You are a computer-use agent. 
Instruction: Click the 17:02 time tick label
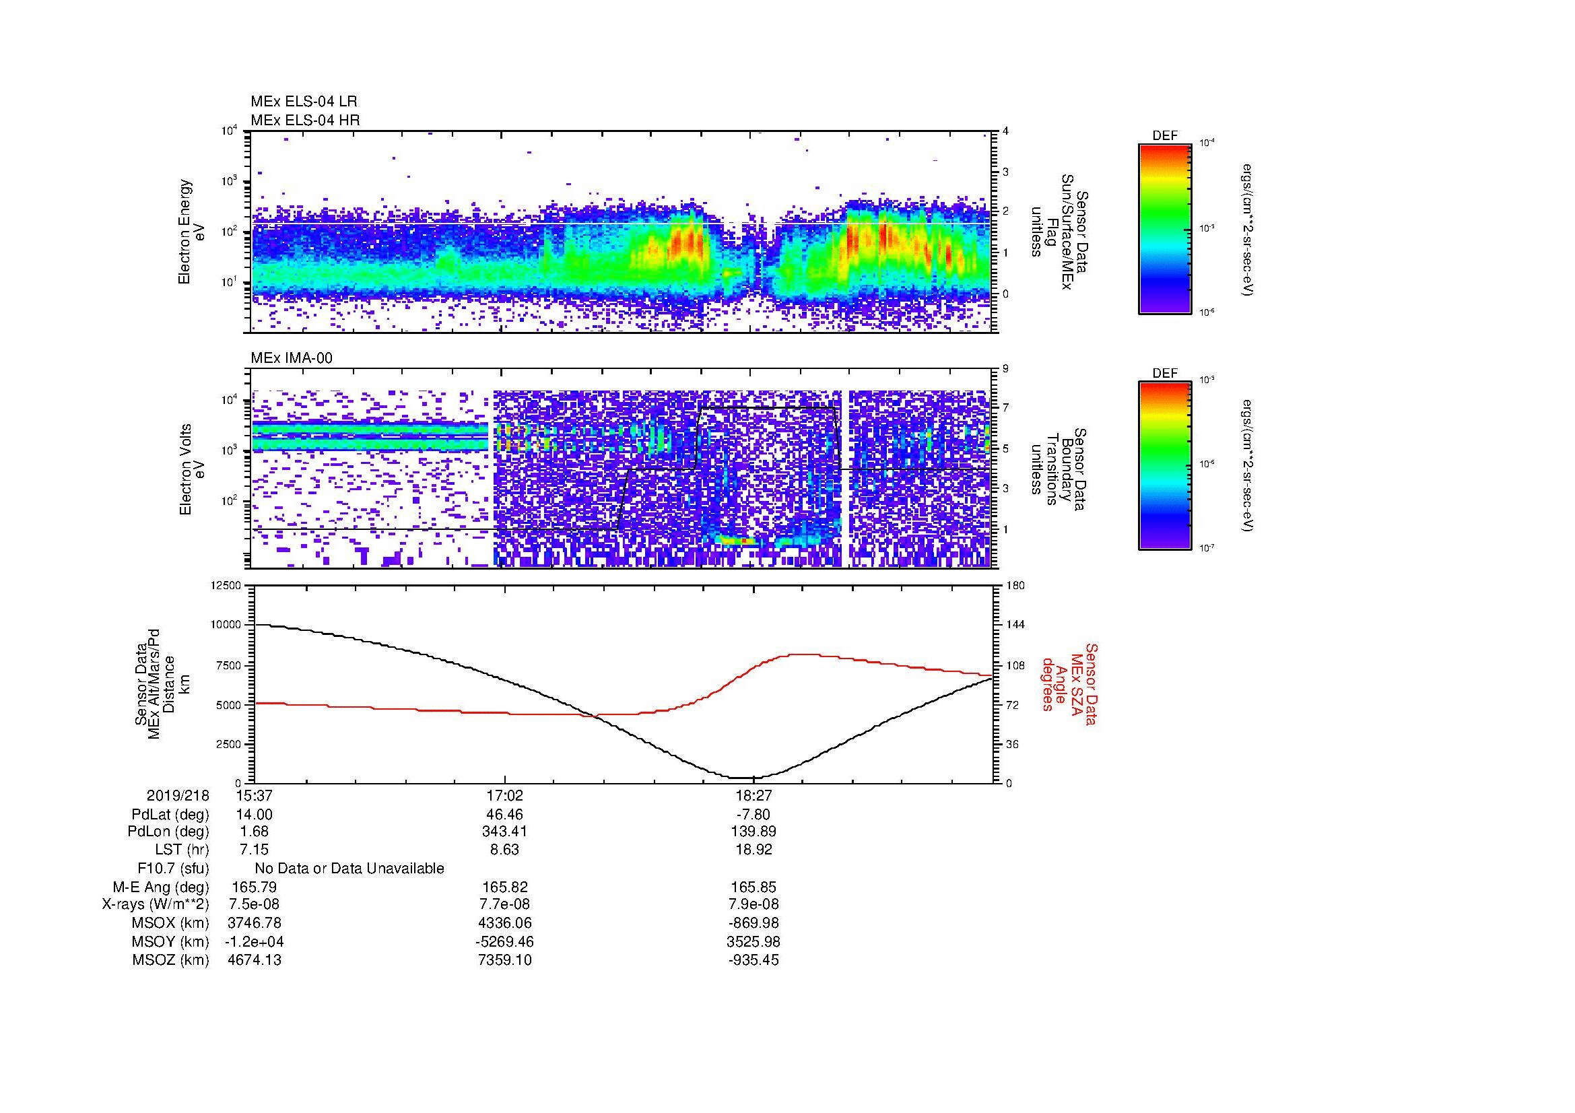[505, 796]
